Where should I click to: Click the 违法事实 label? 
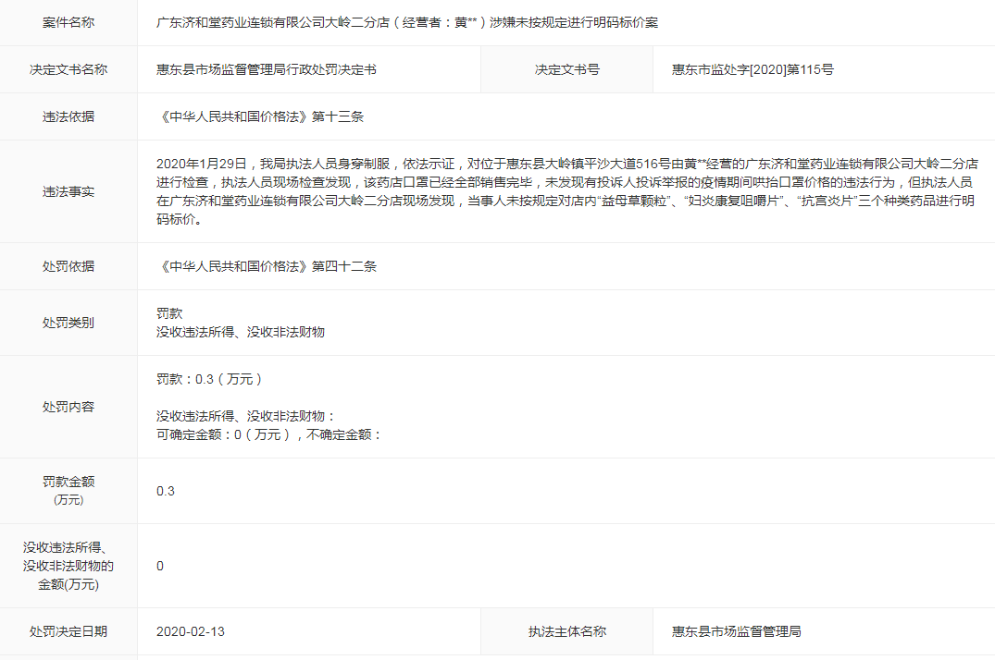(x=68, y=191)
